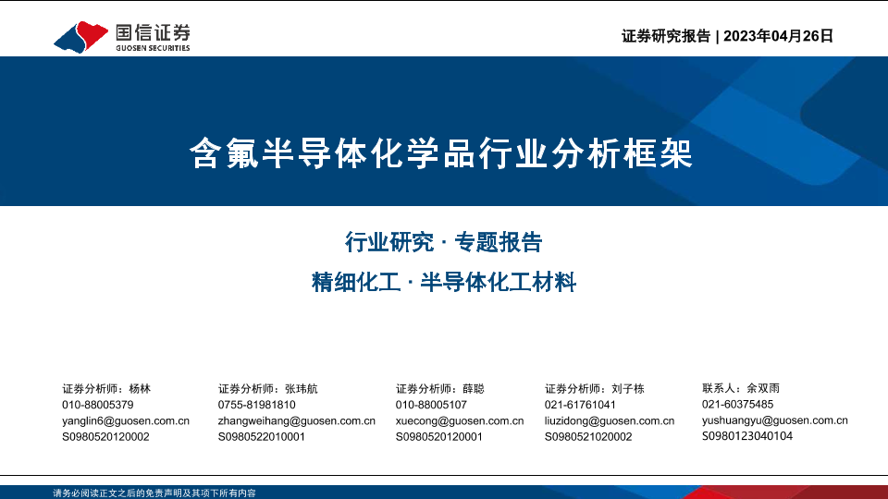The width and height of the screenshot is (888, 499).
Task: Open email link yanglin6@guosen.com.cn
Action: [x=126, y=420]
